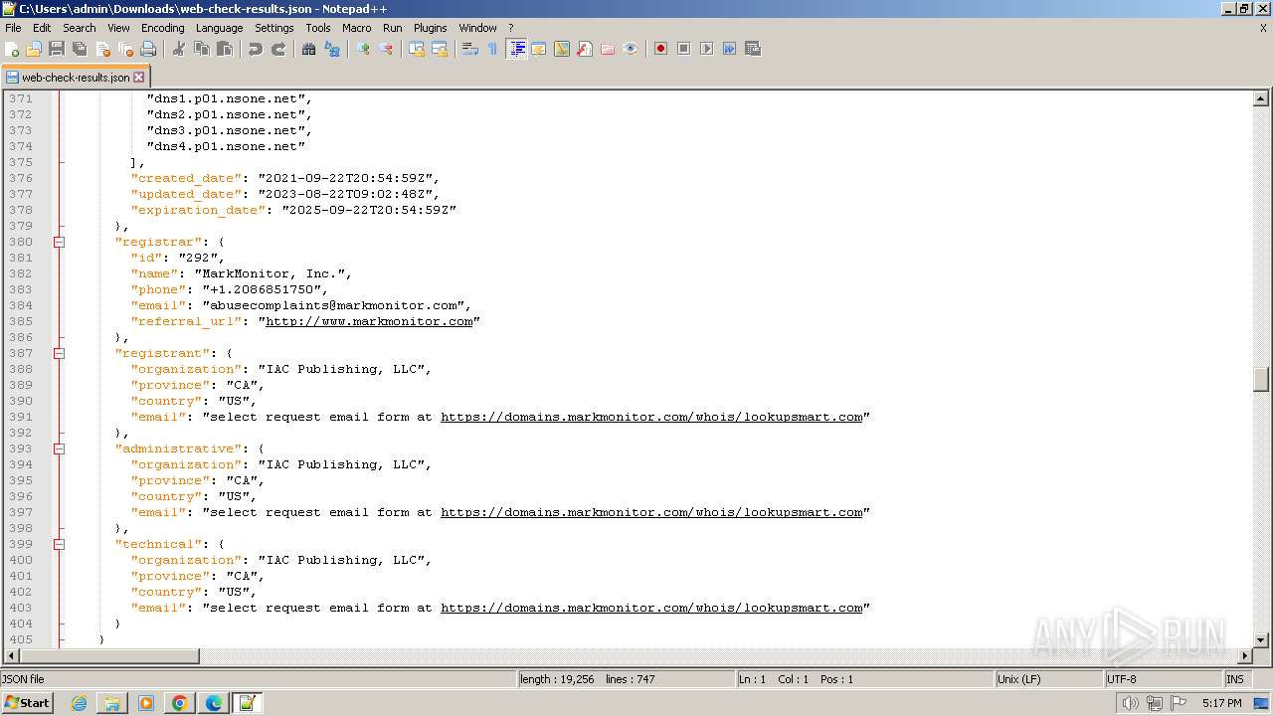Toggle word wrap in the toolbar
1273x716 pixels.
coord(470,49)
